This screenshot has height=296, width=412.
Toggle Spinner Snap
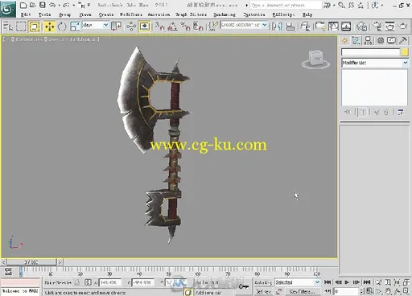tap(198, 27)
